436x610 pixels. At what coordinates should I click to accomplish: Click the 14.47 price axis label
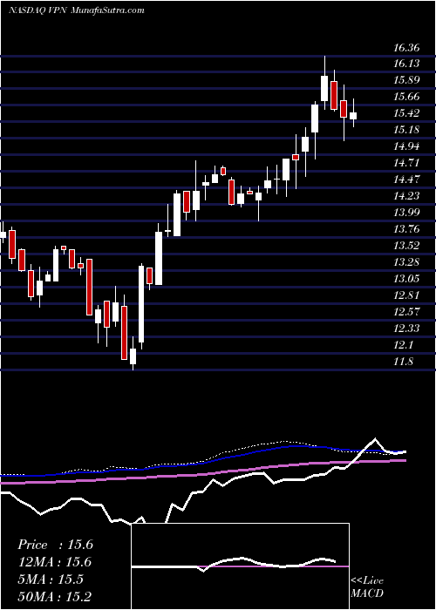pos(406,180)
